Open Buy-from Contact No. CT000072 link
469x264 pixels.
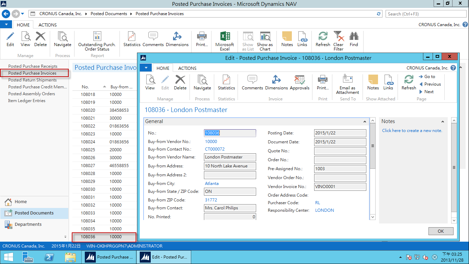click(215, 149)
